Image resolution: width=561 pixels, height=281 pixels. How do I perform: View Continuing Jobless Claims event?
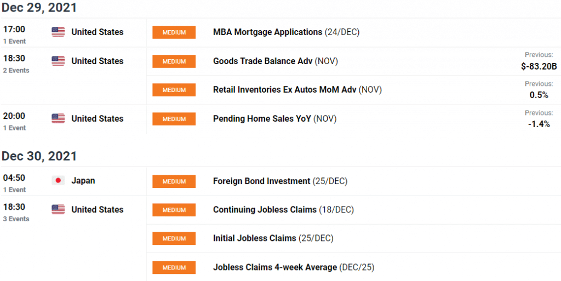[265, 210]
